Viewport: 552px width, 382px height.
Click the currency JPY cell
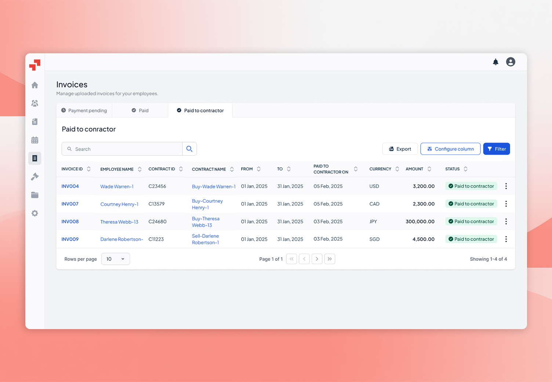click(x=373, y=221)
